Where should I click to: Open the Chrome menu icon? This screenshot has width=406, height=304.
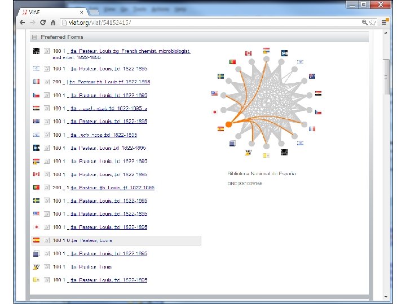[384, 23]
